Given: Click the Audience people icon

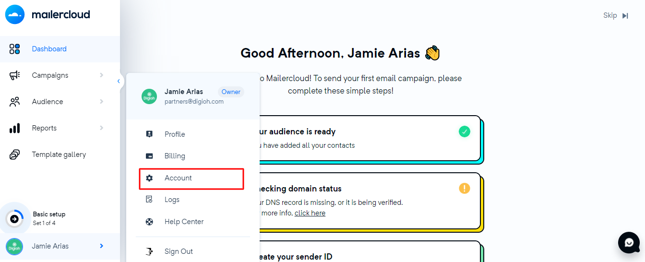Looking at the screenshot, I should 15,102.
